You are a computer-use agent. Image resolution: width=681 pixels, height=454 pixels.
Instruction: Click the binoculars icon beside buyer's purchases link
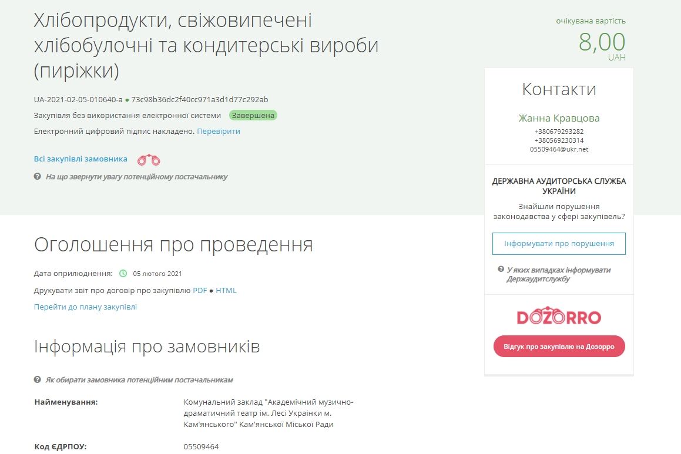coord(149,159)
